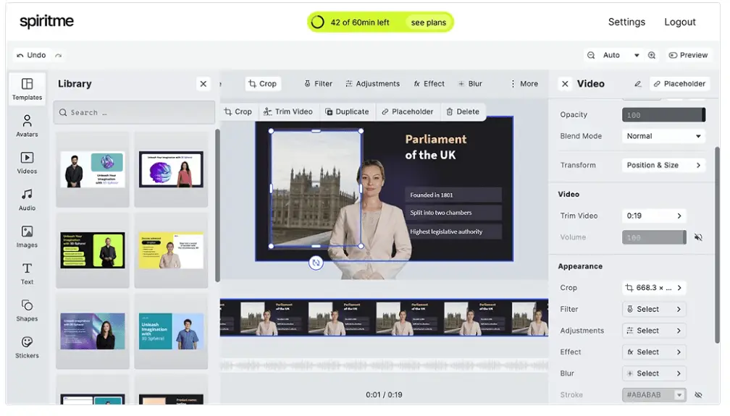Click the video timeline filmstrip

[384, 318]
